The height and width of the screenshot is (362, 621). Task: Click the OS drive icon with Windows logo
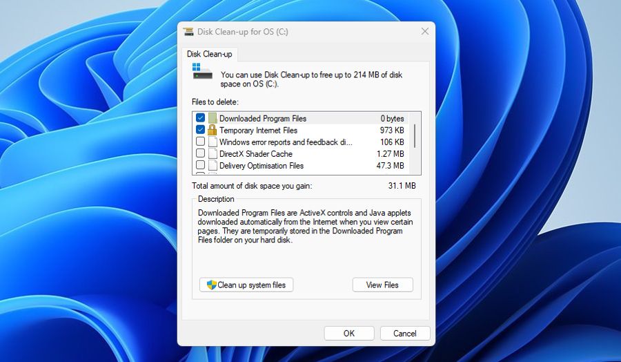[x=201, y=72]
